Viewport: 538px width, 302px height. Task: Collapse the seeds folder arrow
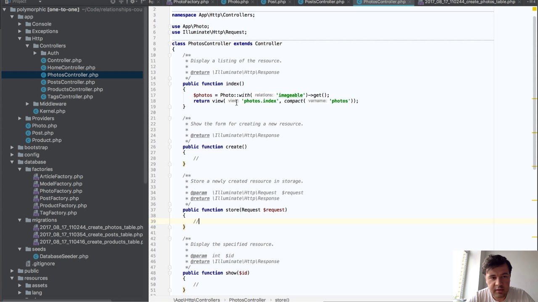pos(20,249)
